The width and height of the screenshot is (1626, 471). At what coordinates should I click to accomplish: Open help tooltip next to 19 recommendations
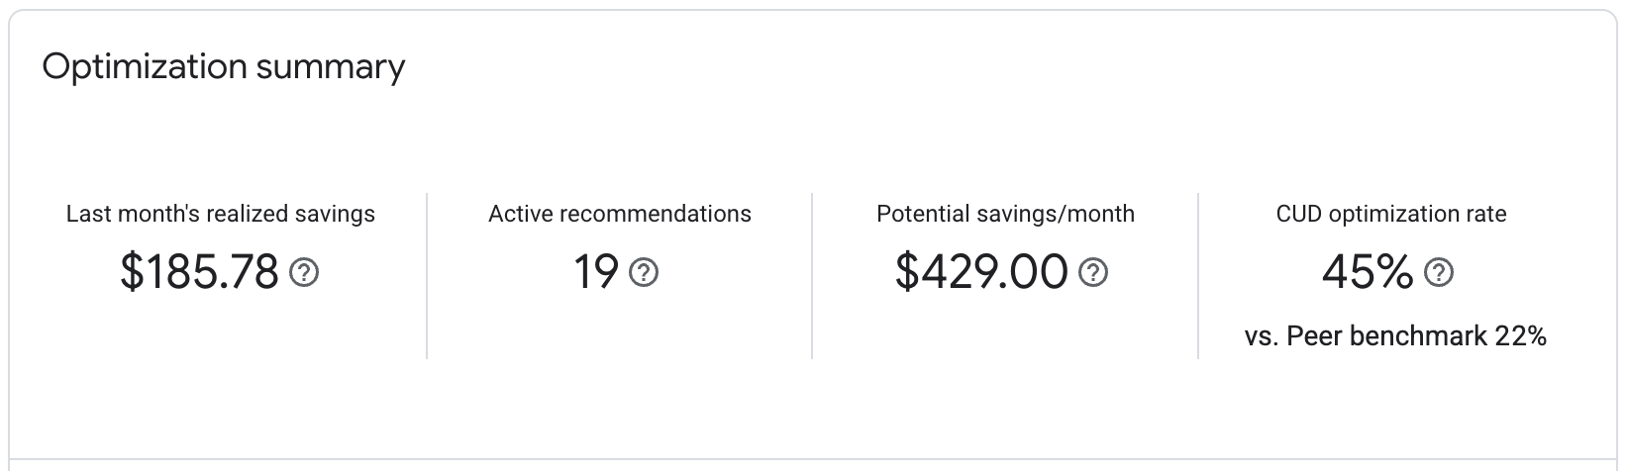[x=645, y=273]
